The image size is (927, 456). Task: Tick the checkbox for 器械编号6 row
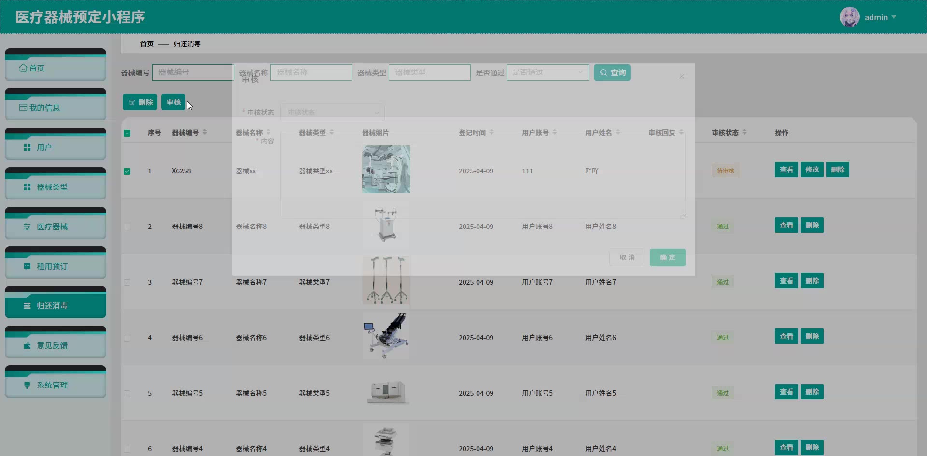(127, 338)
